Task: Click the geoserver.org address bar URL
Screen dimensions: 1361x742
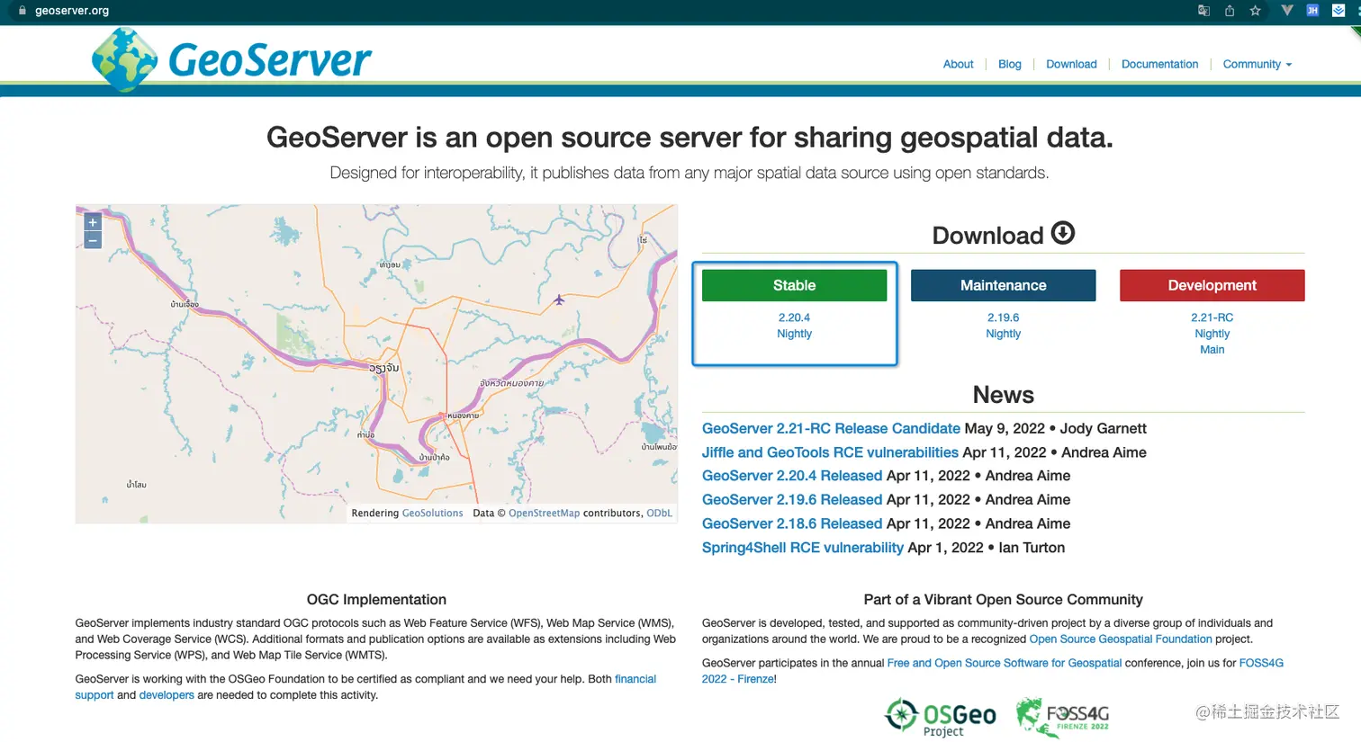Action: click(x=72, y=11)
